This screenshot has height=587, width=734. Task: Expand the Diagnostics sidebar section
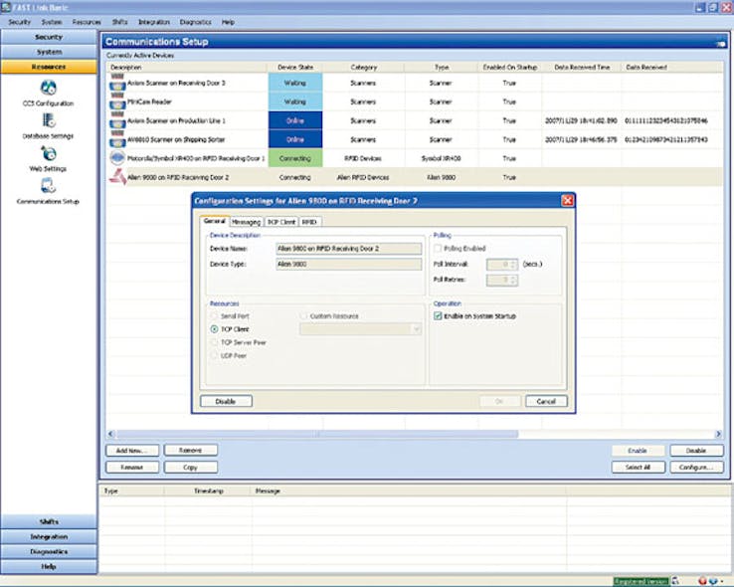49,551
